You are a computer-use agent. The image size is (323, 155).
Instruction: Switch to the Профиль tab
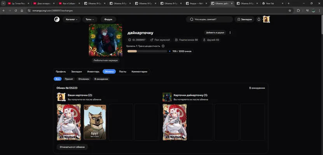point(61,72)
